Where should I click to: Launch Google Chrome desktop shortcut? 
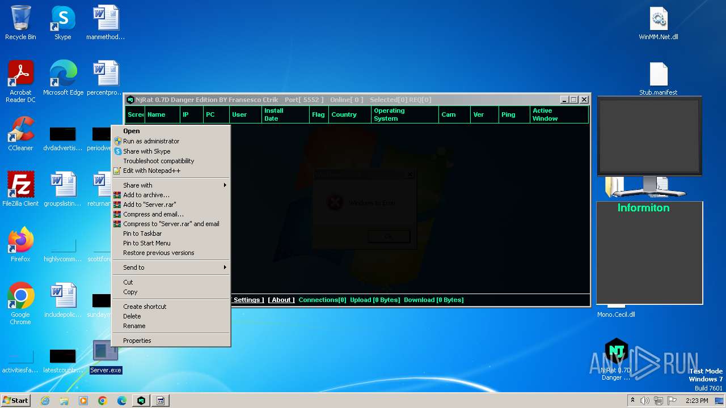[20, 304]
